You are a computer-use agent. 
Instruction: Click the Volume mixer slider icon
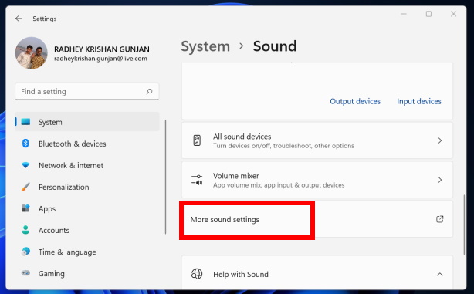point(197,180)
